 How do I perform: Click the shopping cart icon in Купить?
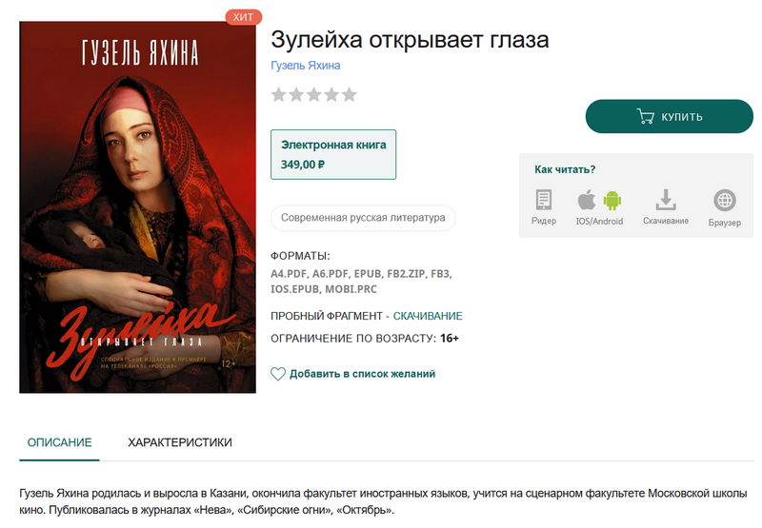pyautogui.click(x=646, y=116)
